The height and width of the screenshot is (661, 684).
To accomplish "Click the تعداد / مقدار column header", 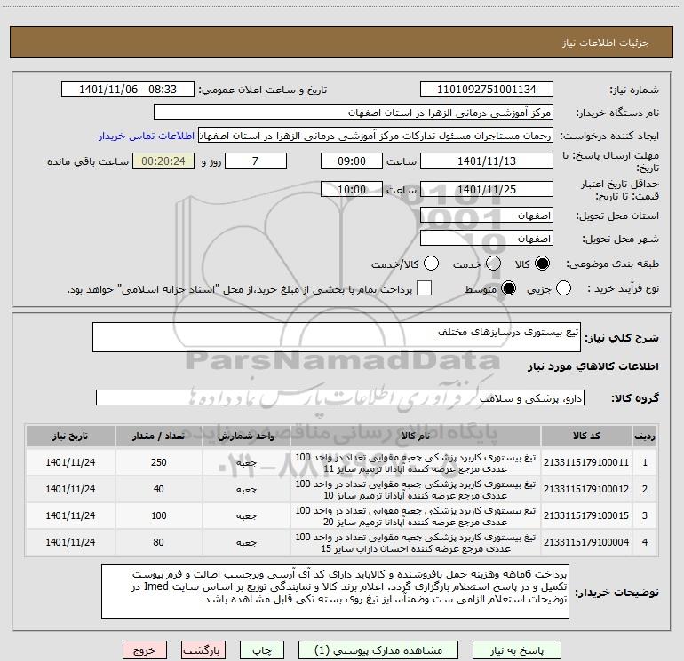I will [158, 436].
